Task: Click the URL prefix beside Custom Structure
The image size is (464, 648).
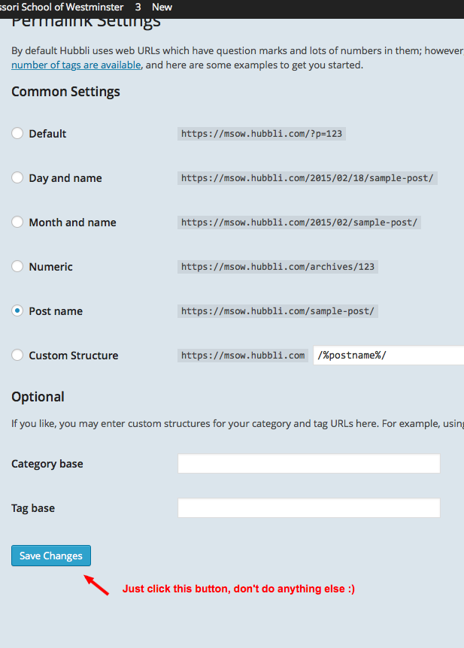Action: point(242,356)
